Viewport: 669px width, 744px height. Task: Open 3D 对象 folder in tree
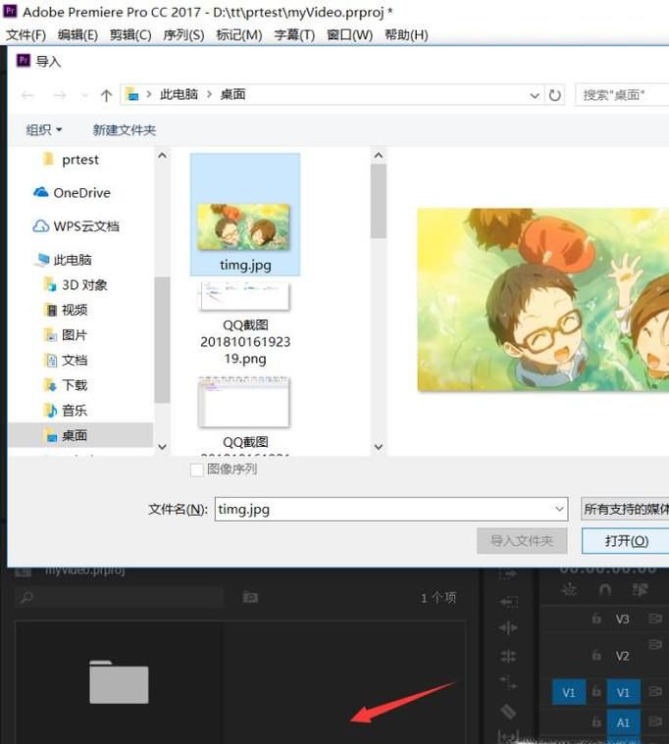coord(75,284)
